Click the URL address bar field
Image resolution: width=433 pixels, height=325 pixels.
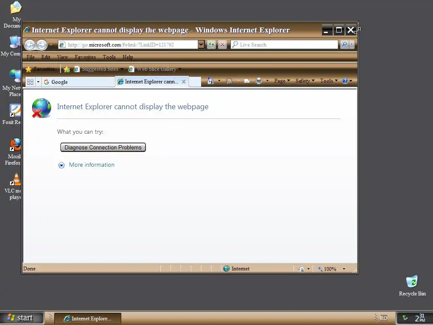coord(128,45)
